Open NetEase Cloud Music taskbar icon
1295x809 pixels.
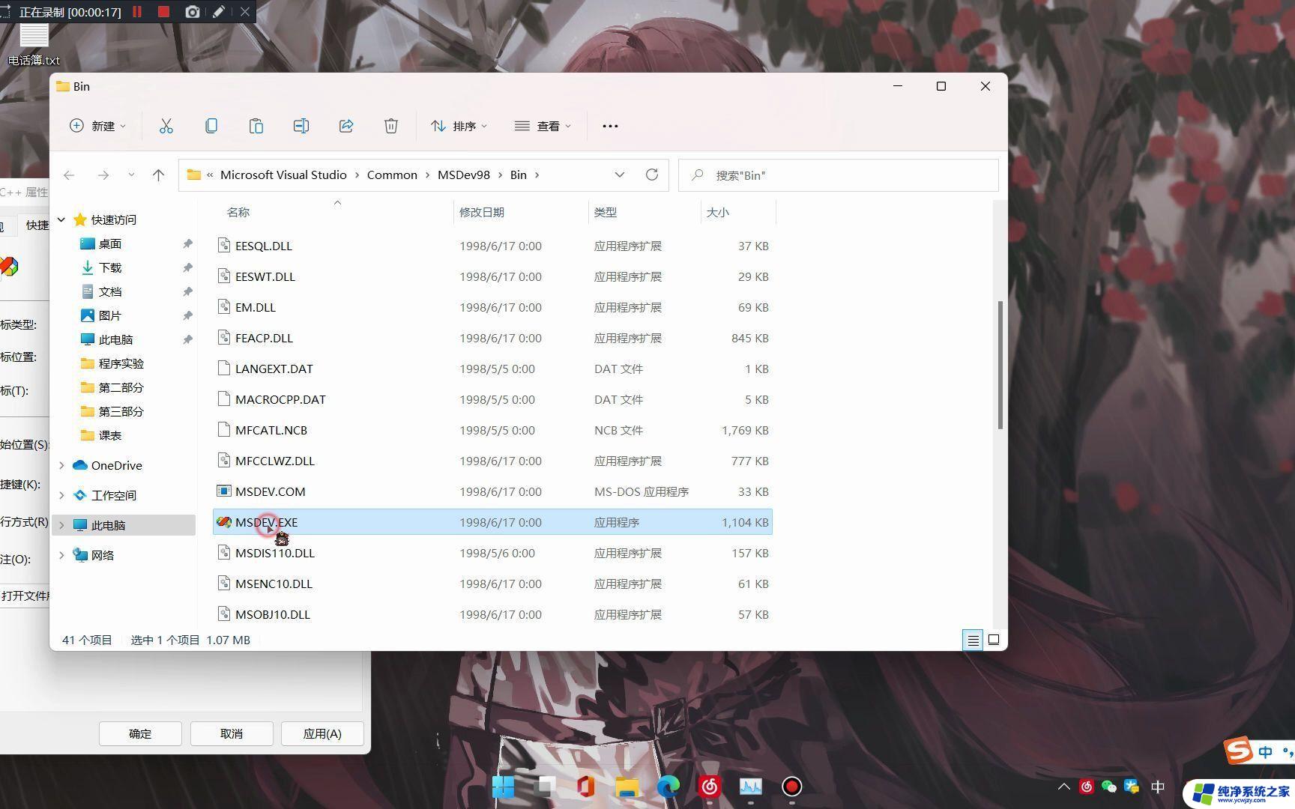click(x=710, y=787)
